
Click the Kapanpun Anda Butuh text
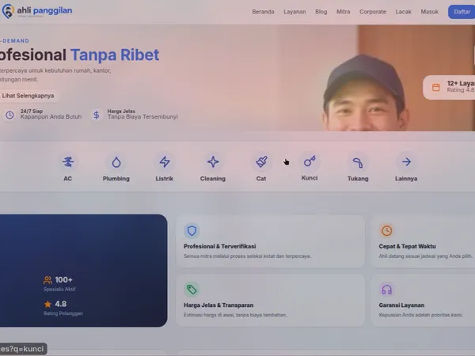pyautogui.click(x=51, y=117)
